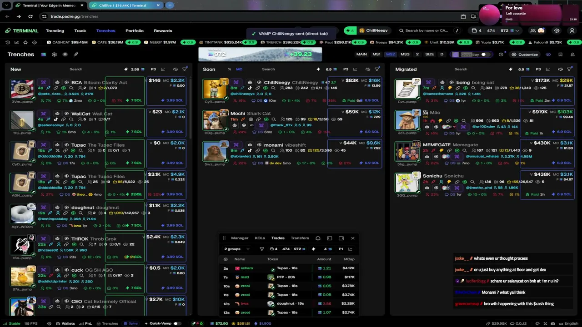Open the Soon column filter
Screen dimensions: 582x327
377,69
